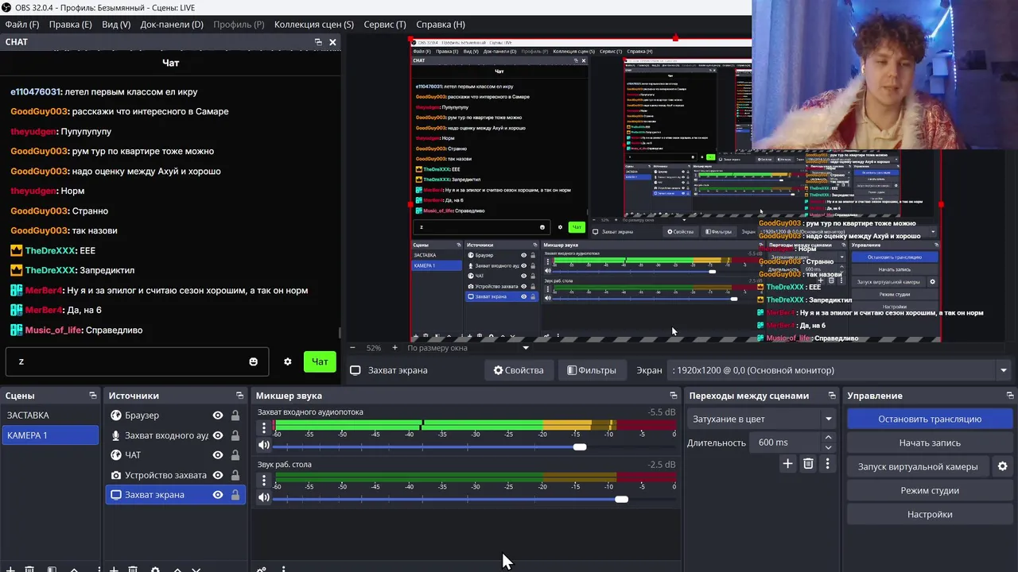Close the Chat dock panel
The width and height of the screenshot is (1018, 572).
(332, 42)
